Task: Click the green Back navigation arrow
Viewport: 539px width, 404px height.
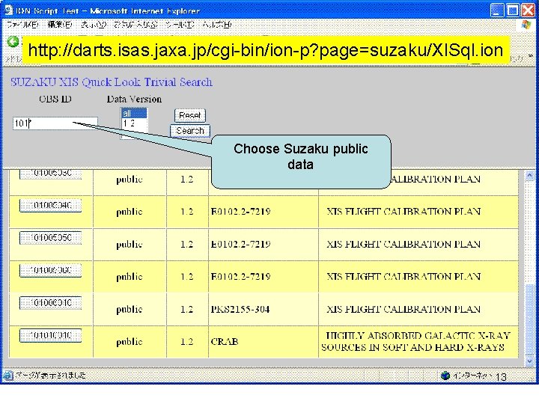Action: [x=13, y=42]
